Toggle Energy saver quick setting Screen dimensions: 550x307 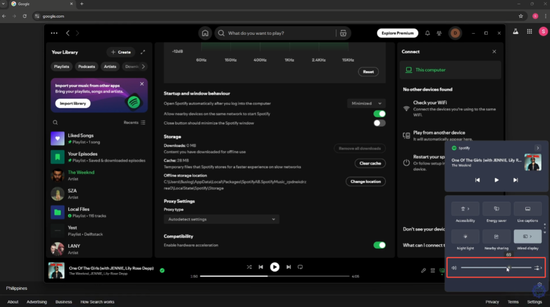[x=496, y=208]
